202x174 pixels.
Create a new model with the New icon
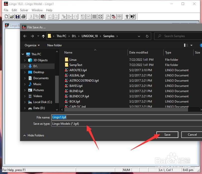pos(6,16)
